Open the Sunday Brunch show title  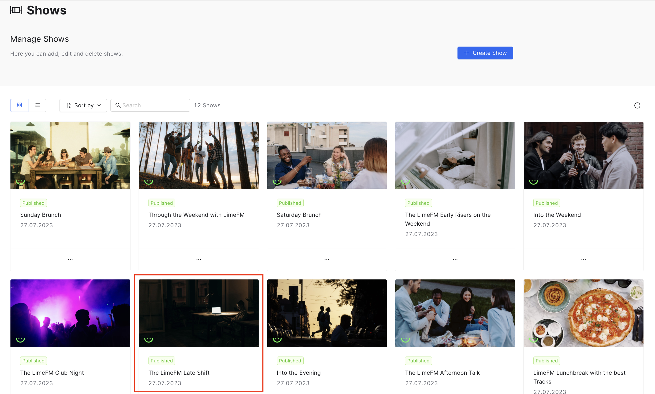[x=40, y=215]
